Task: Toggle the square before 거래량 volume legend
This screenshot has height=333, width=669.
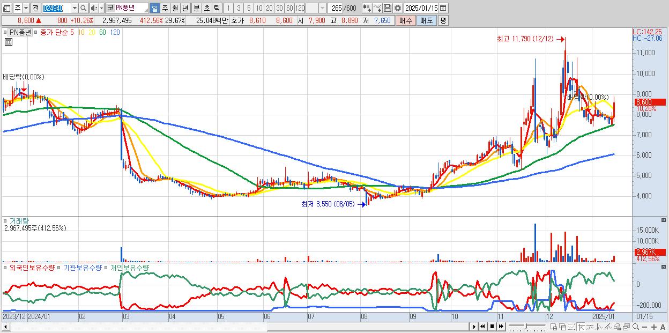Action: point(5,220)
